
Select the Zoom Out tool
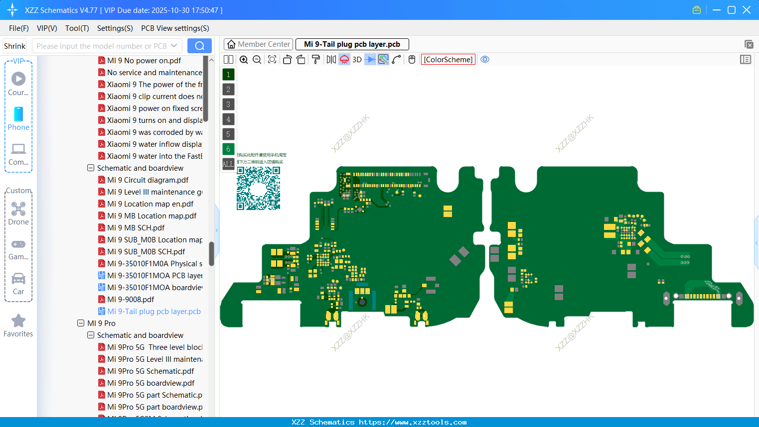(257, 59)
